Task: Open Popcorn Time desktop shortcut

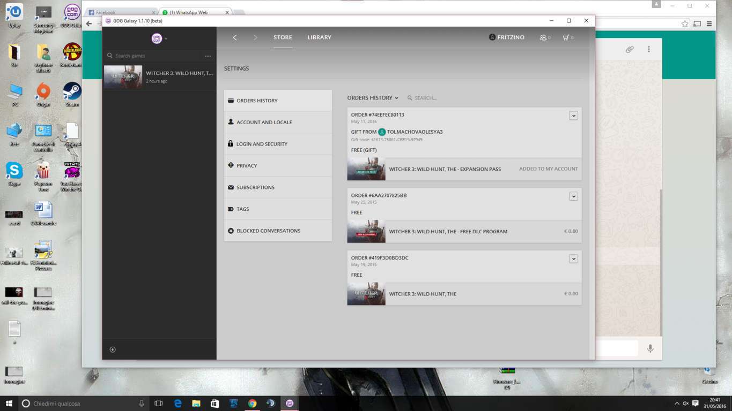Action: tap(43, 176)
